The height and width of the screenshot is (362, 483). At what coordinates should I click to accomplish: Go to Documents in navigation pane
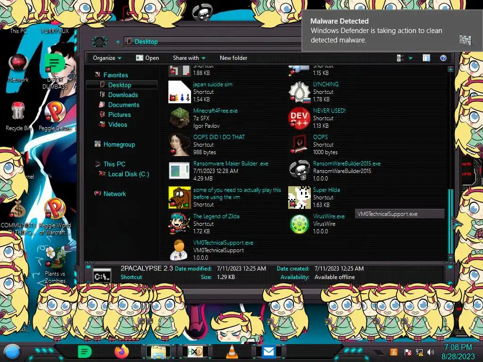124,105
